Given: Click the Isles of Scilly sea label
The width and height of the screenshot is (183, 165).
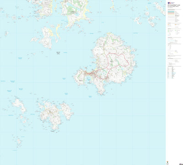Looking at the screenshot, I should [58, 53].
